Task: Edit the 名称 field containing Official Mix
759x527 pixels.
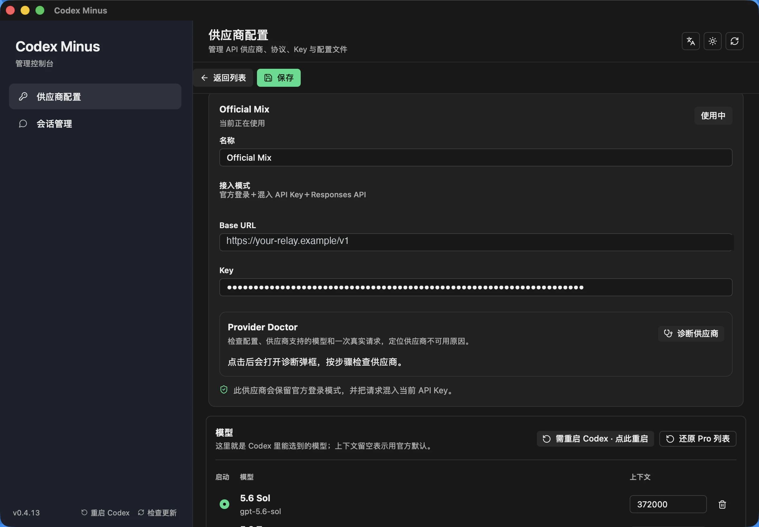Action: click(475, 157)
